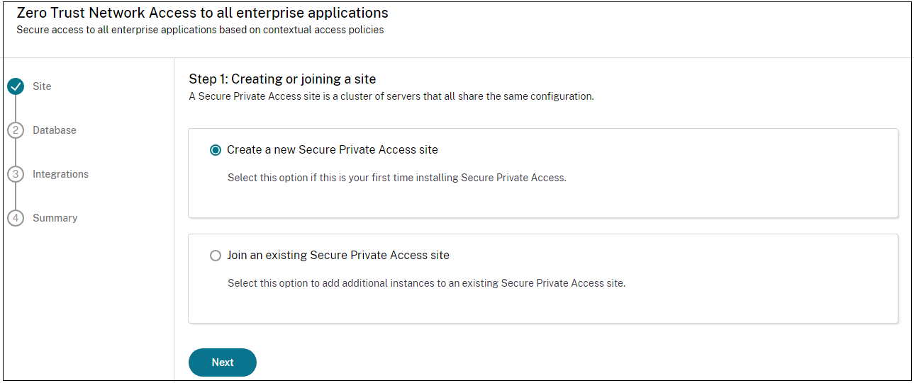The image size is (914, 383).
Task: Click the Zero Trust Network Access page title
Action: coord(202,13)
